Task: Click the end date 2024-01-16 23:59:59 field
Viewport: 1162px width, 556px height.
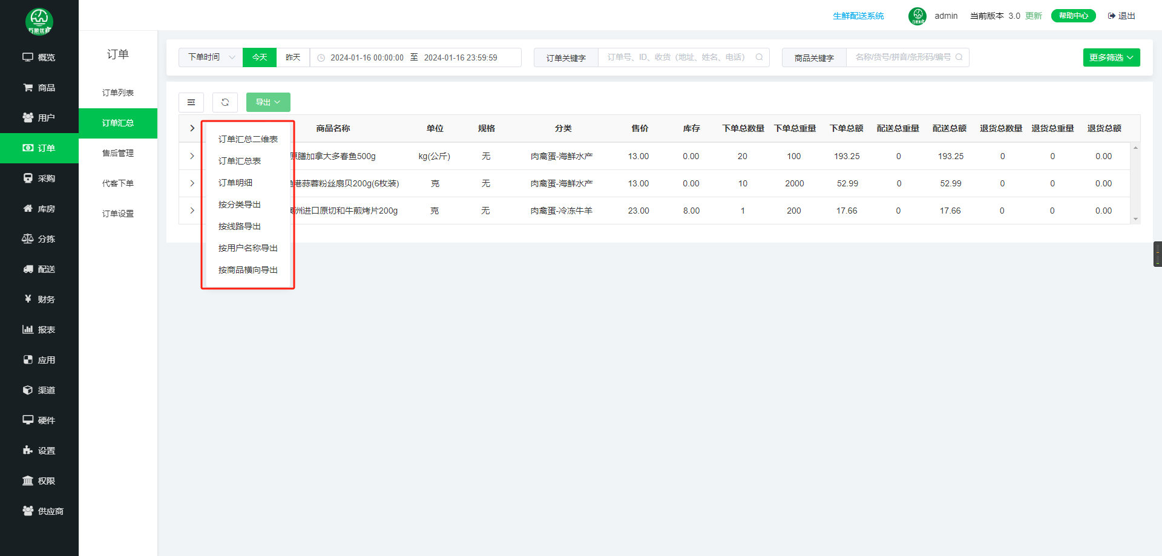Action: pyautogui.click(x=461, y=58)
